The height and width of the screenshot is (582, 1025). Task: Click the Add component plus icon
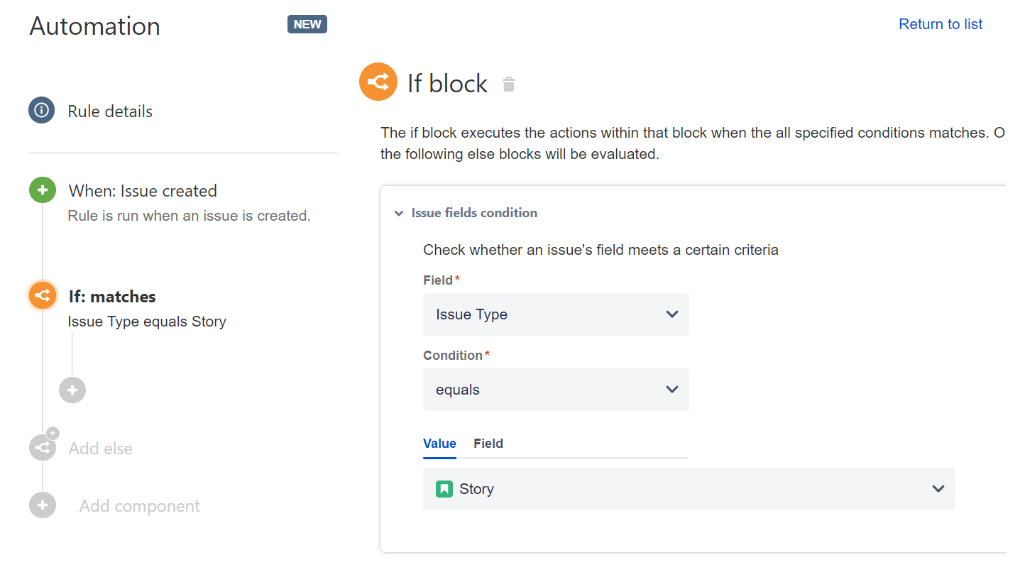pos(42,505)
